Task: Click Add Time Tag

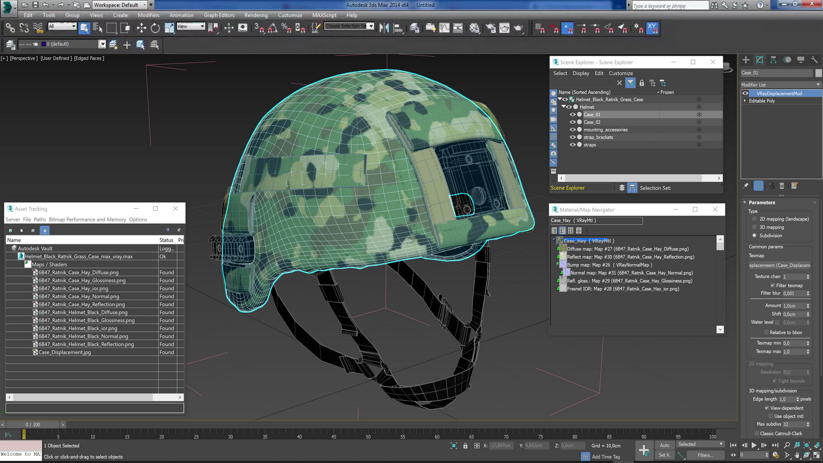Action: pos(606,457)
